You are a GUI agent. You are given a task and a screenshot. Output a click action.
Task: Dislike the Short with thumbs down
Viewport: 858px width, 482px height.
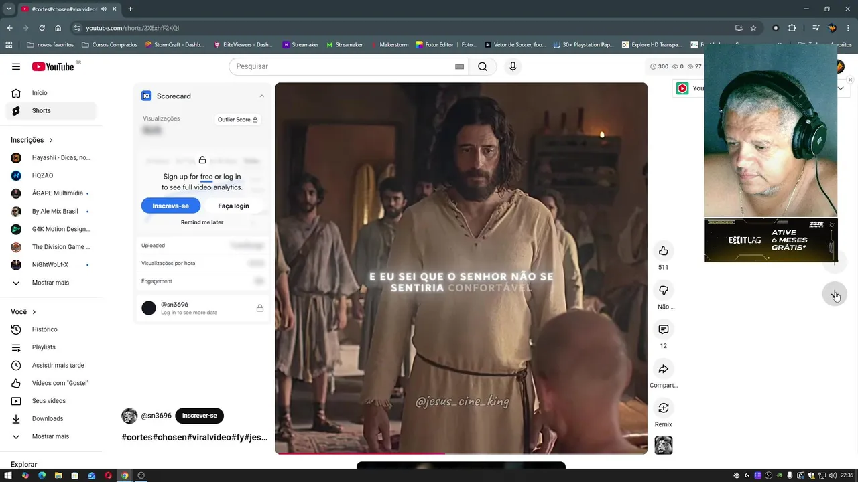[663, 290]
